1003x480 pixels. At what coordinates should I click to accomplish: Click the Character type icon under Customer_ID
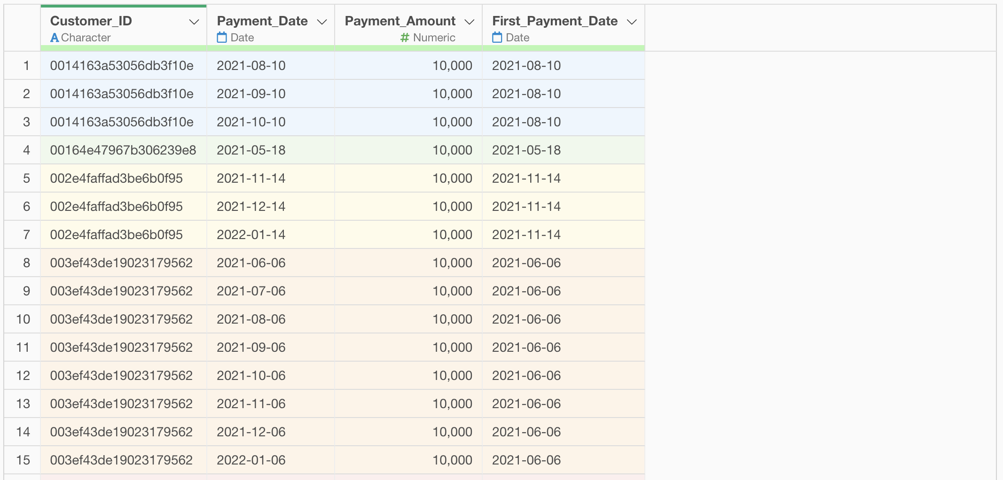[55, 38]
